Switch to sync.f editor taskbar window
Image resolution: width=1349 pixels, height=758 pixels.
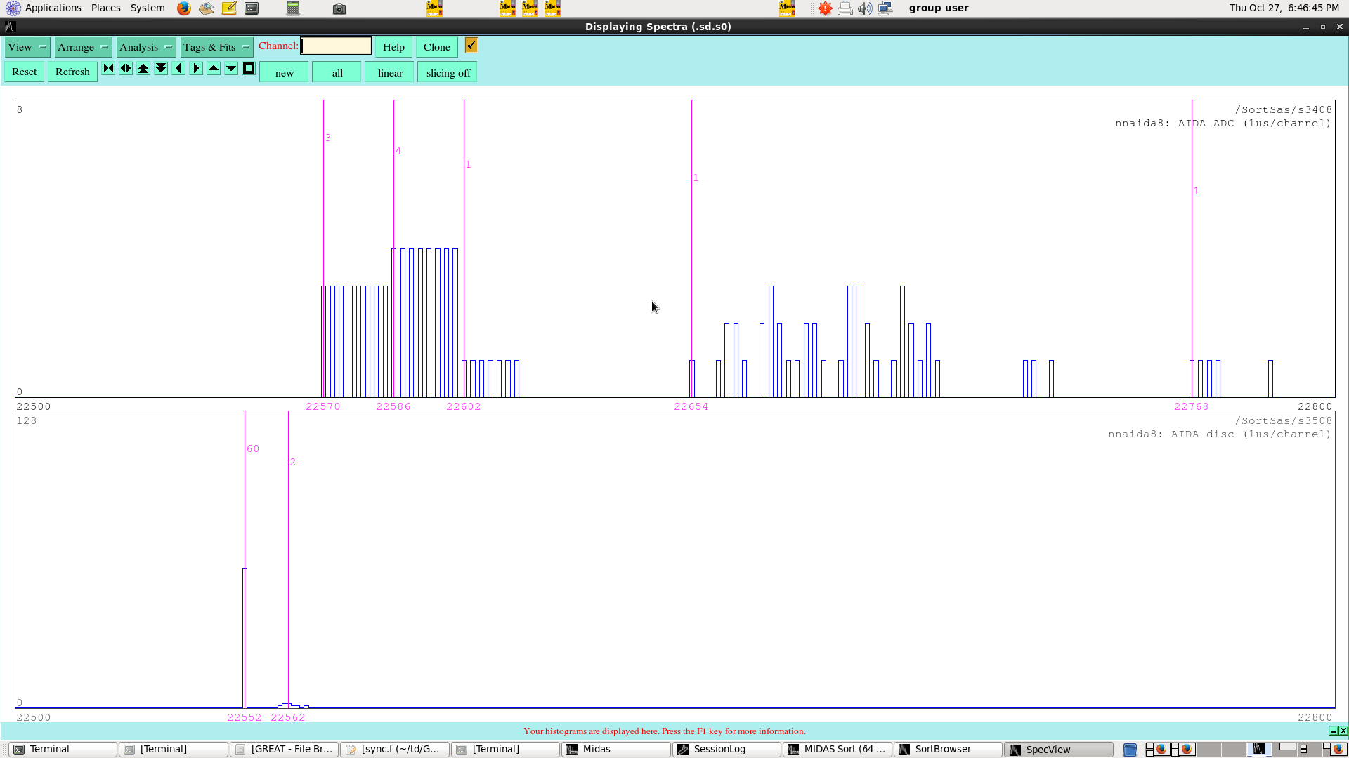[395, 750]
